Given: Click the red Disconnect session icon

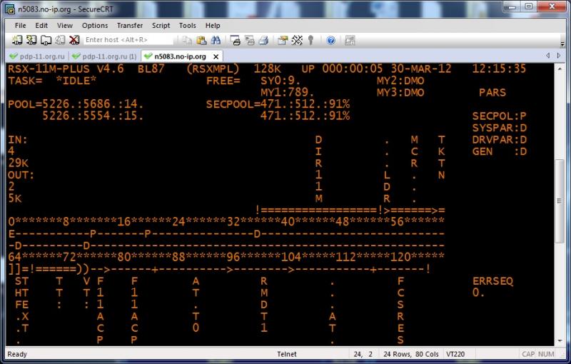Looking at the screenshot, I should click(74, 40).
